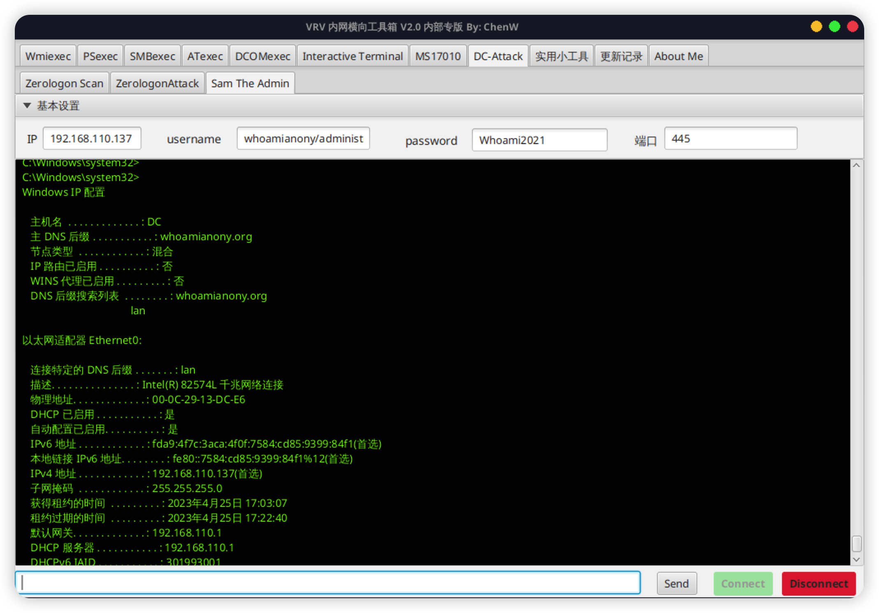Select the ZerologonAttack sub-tab
The height and width of the screenshot is (613, 879).
(x=157, y=84)
